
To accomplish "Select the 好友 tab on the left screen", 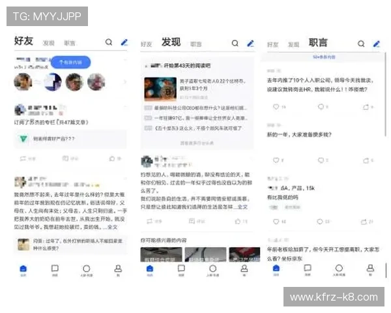I will [x=23, y=40].
